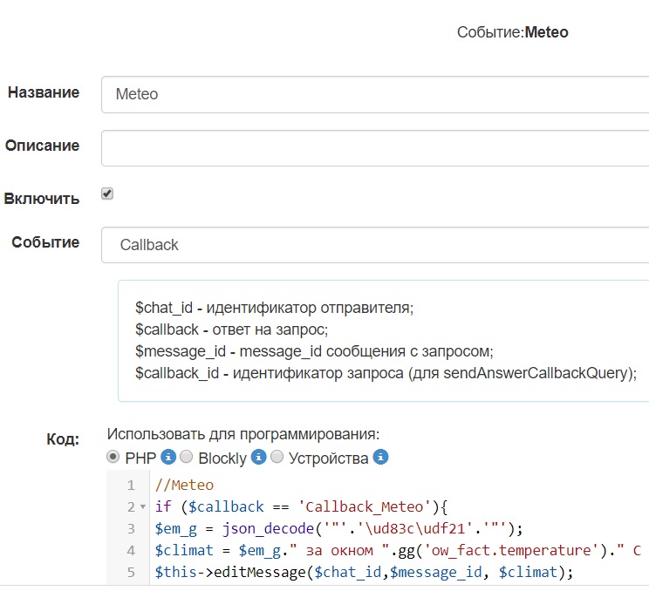Place cursor on the //Meteo comment line
The width and height of the screenshot is (649, 591).
click(x=184, y=485)
